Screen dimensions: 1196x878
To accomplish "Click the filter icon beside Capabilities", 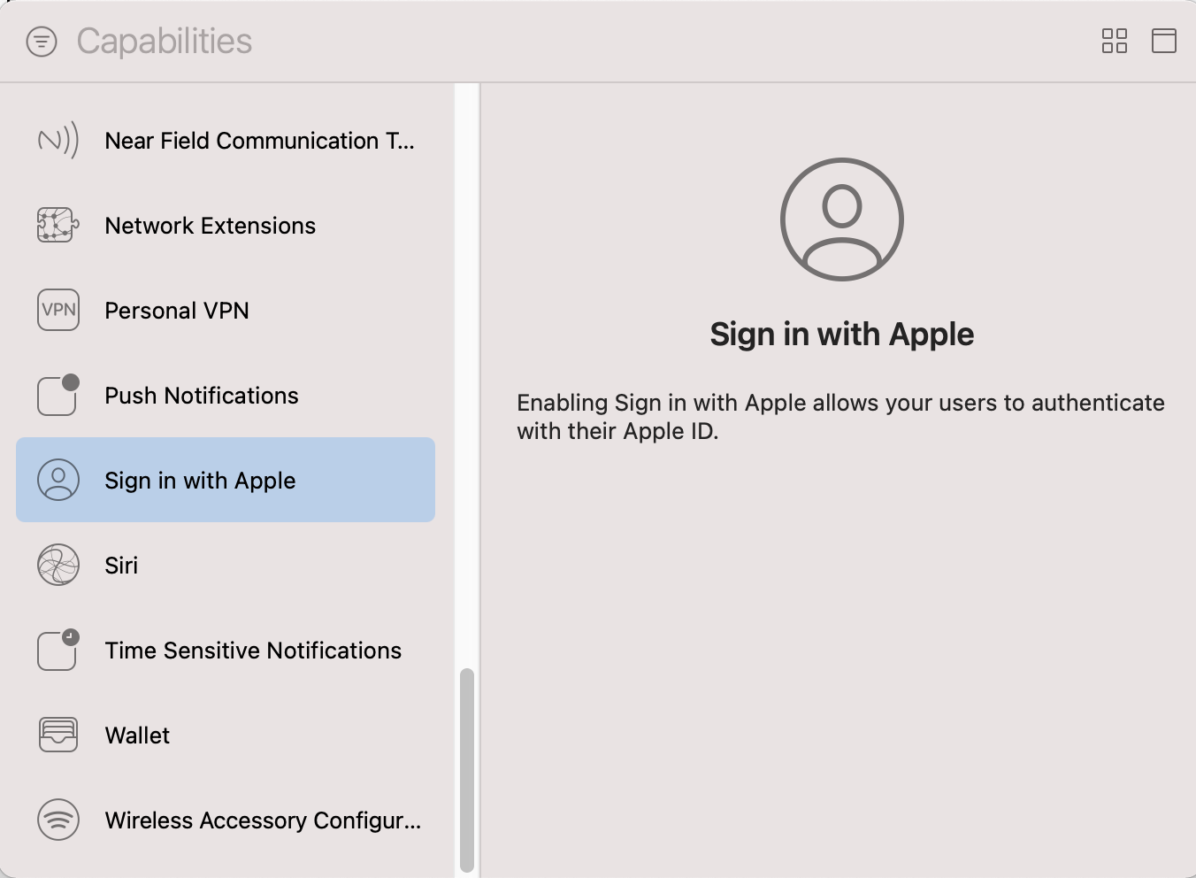I will pos(42,42).
